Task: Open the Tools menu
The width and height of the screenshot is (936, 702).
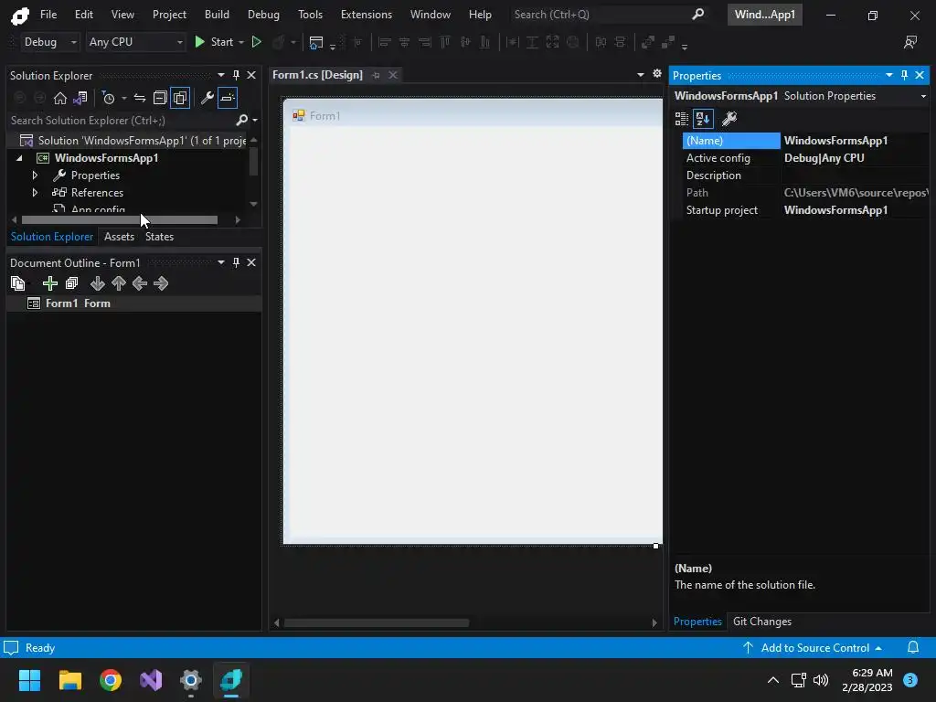Action: [x=311, y=15]
